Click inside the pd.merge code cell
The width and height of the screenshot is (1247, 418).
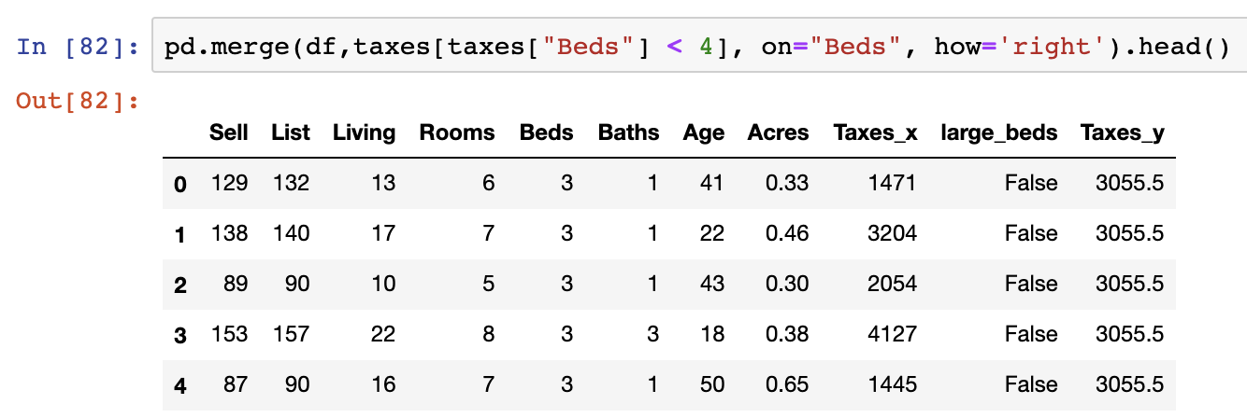coord(699,46)
